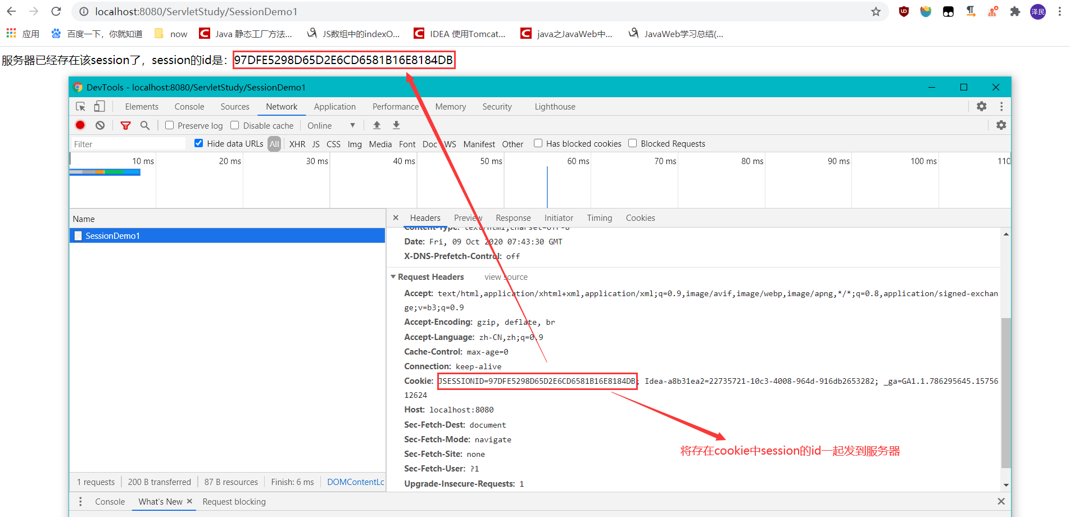Open the apps grid bookmark icon
The width and height of the screenshot is (1070, 517).
(x=11, y=34)
